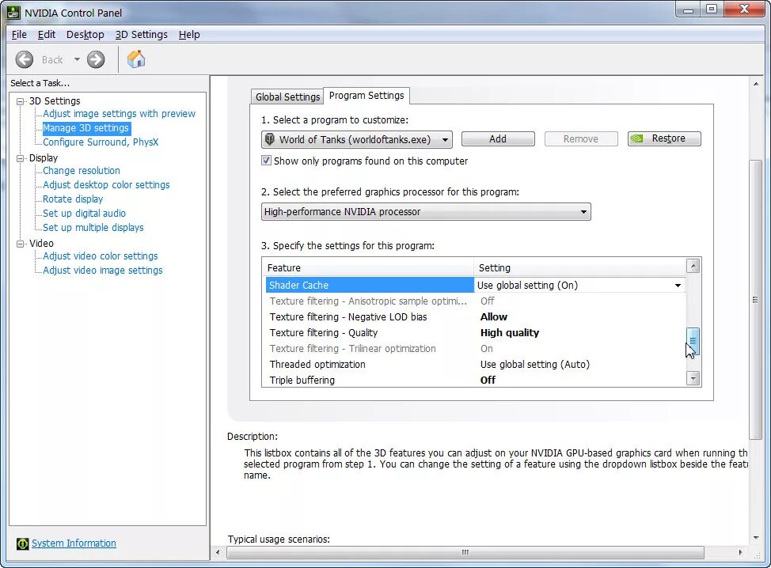Image resolution: width=771 pixels, height=568 pixels.
Task: Toggle Show only programs found checkbox
Action: [266, 160]
